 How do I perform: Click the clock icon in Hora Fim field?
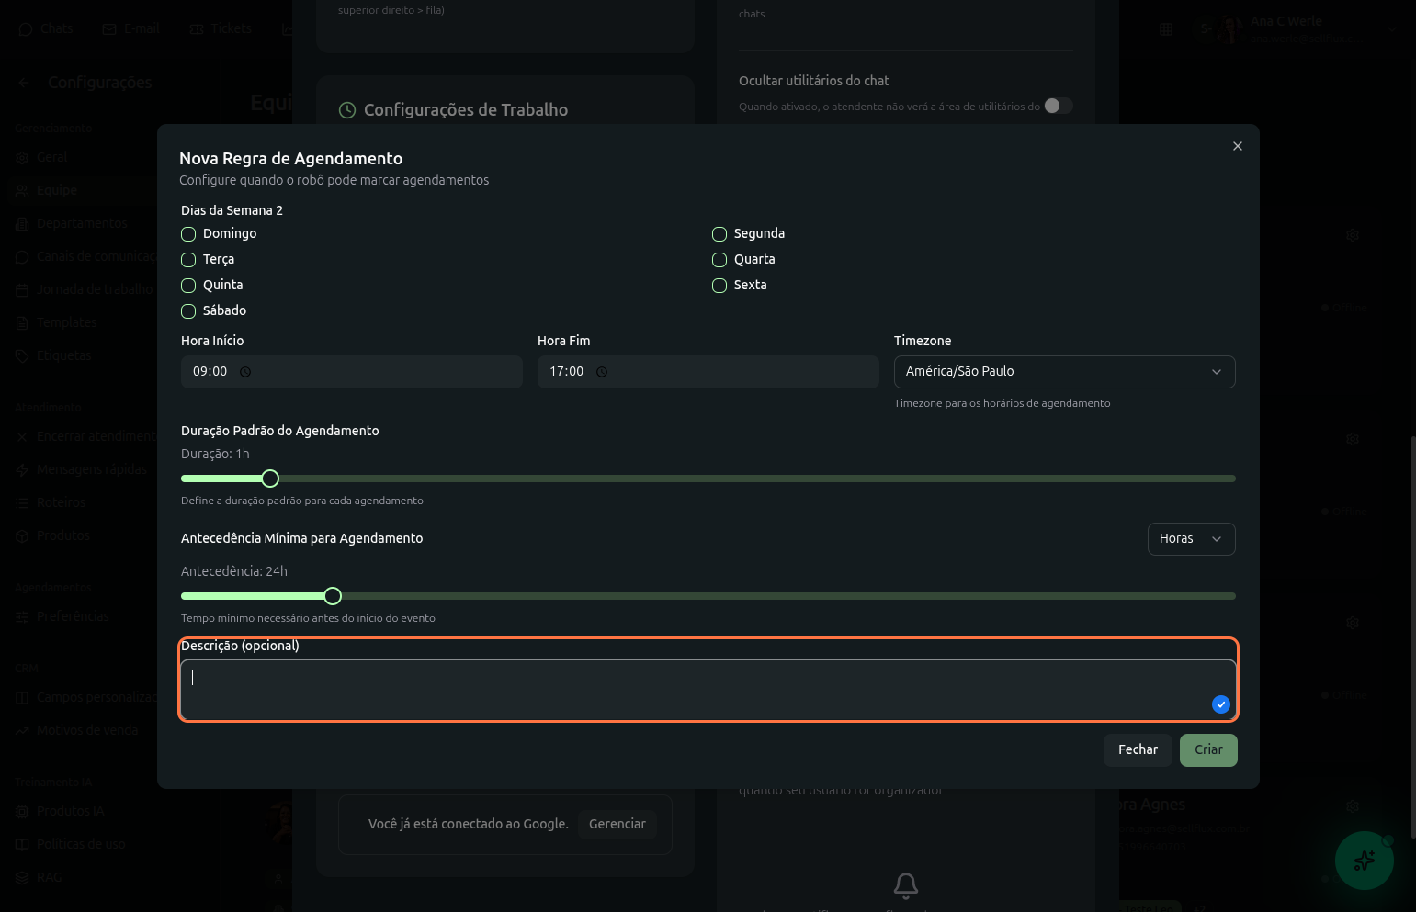602,372
